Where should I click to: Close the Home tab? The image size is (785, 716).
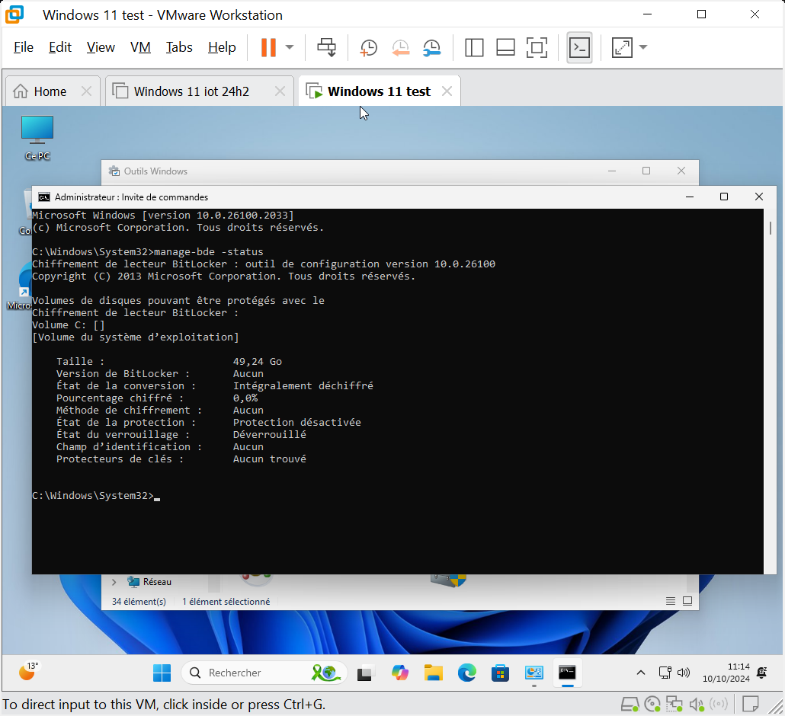click(87, 91)
